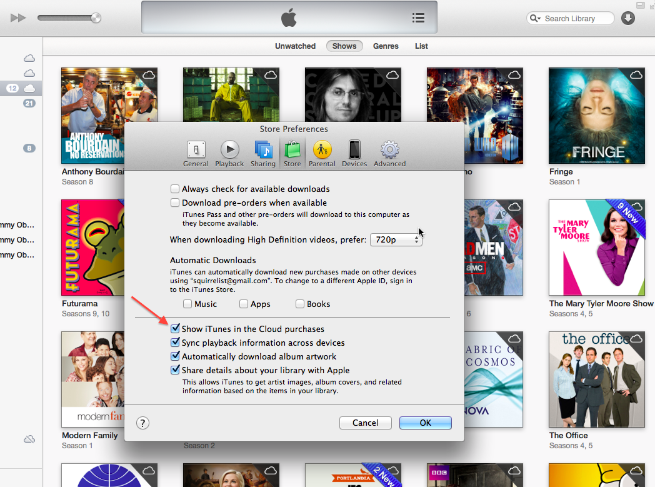Open Advanced preferences gear pane
The width and height of the screenshot is (655, 487).
pos(390,154)
